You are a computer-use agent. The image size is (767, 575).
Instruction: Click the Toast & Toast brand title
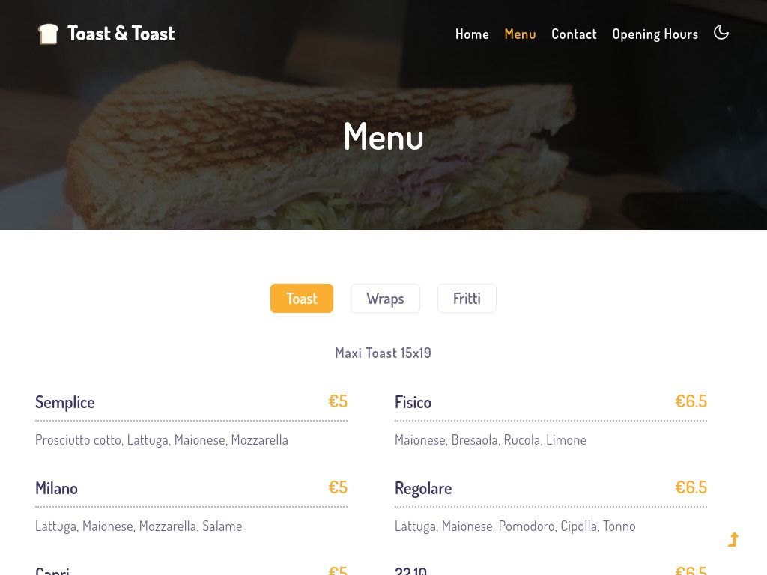(121, 34)
